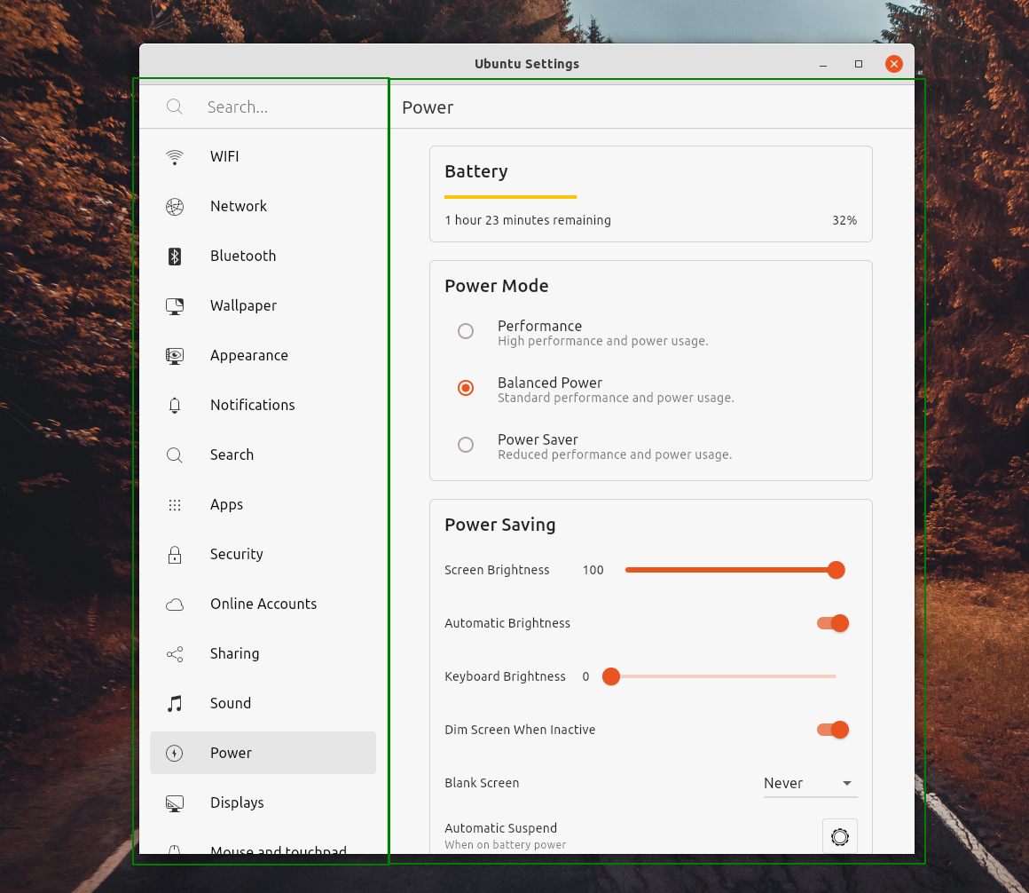
Task: Open the Blank Screen dropdown
Action: [x=810, y=783]
